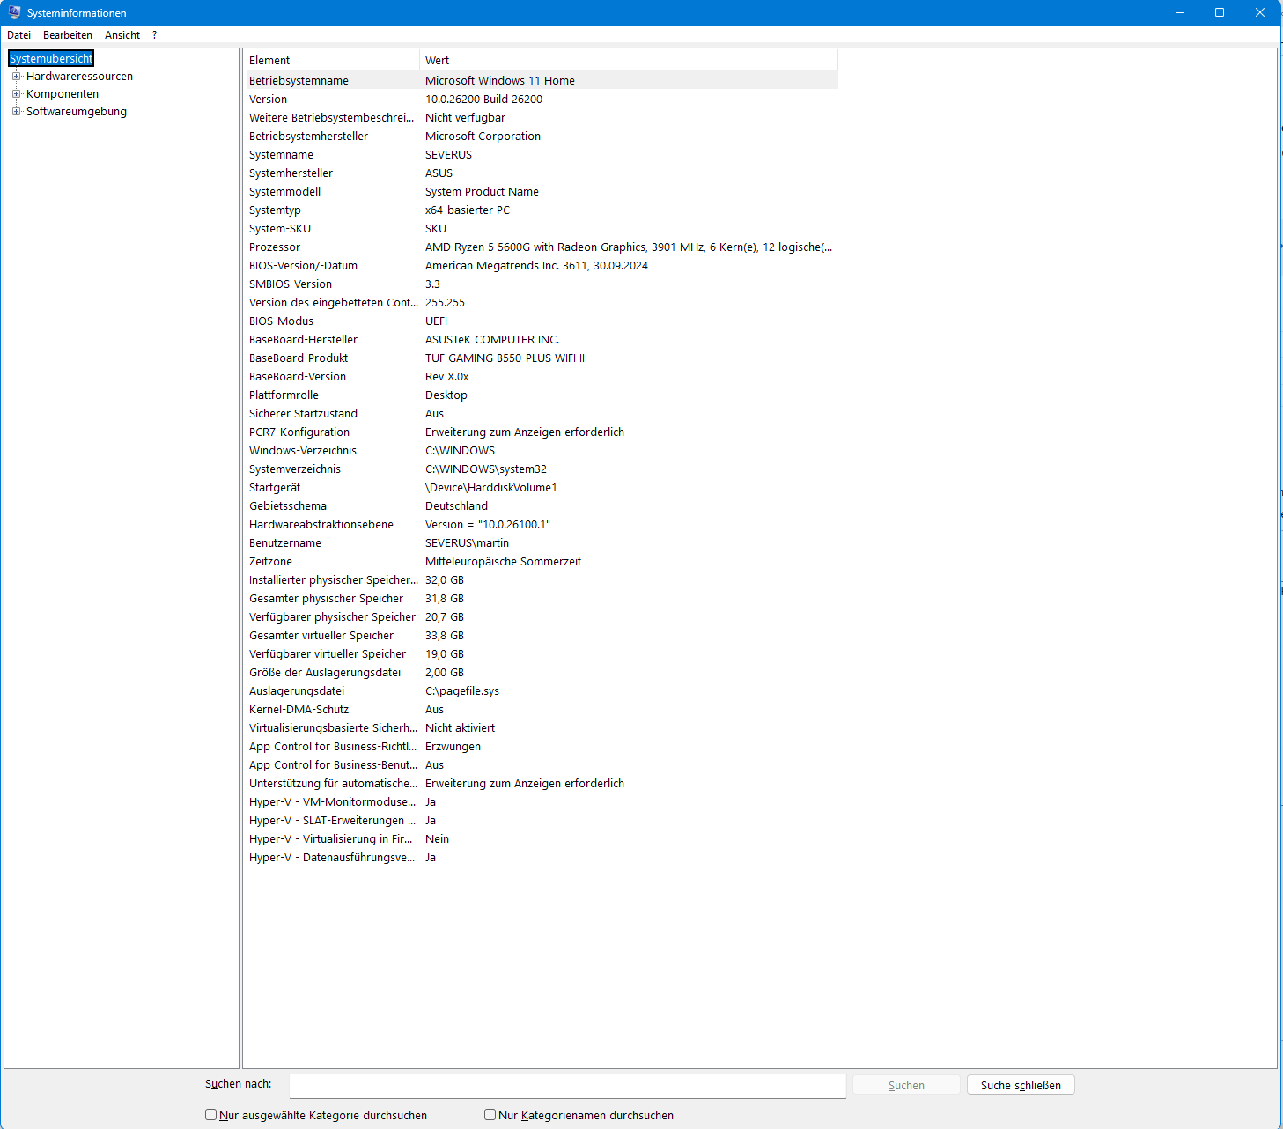1283x1129 pixels.
Task: Select the PCR7-Konfiguration row
Action: click(541, 432)
